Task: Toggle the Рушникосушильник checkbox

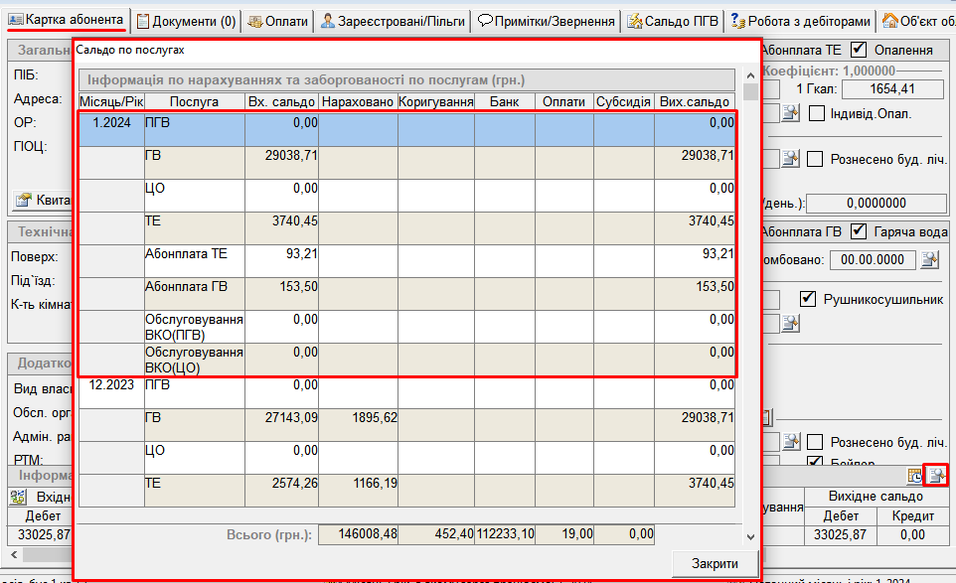Action: 809,299
